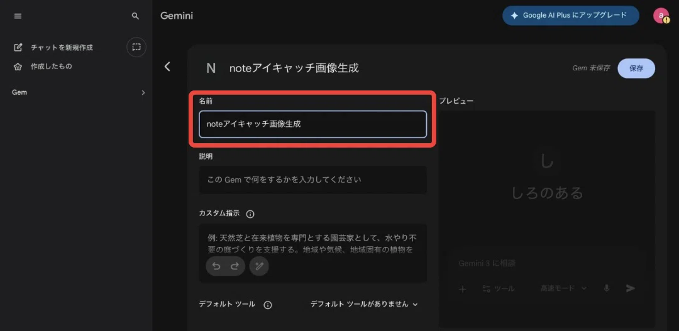Image resolution: width=679 pixels, height=331 pixels.
Task: Click the magic wand rewrite icon
Action: pyautogui.click(x=259, y=266)
